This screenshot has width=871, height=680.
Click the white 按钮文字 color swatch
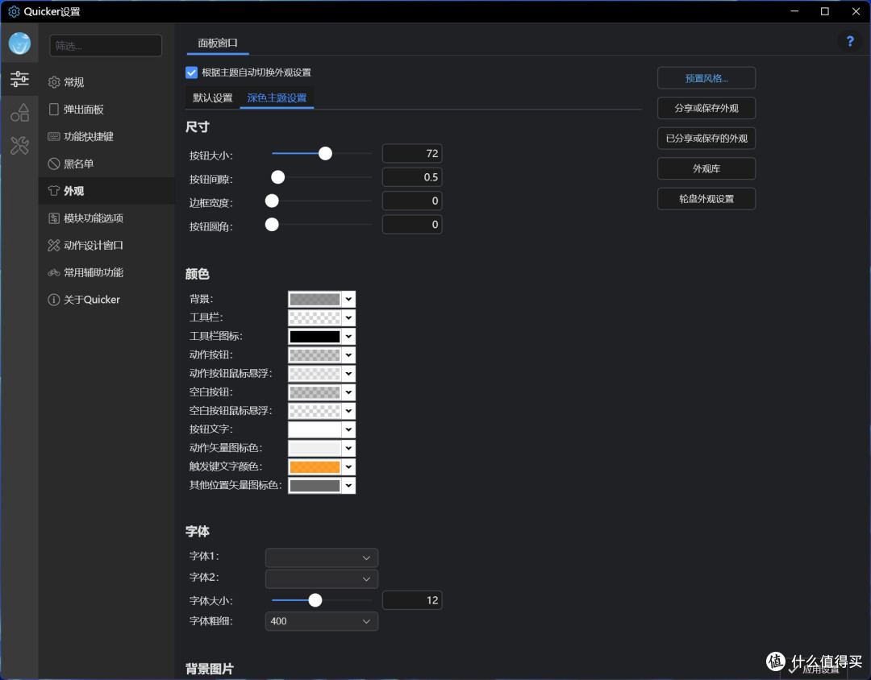[315, 429]
